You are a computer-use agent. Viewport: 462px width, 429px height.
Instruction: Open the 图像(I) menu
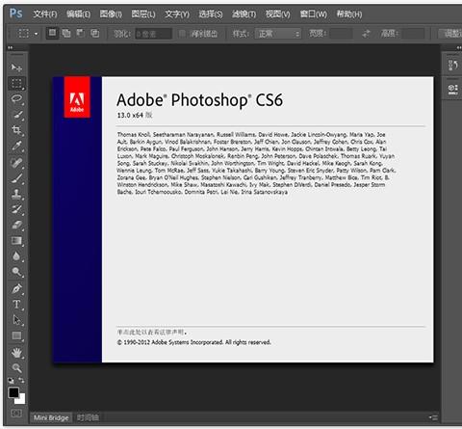point(111,14)
